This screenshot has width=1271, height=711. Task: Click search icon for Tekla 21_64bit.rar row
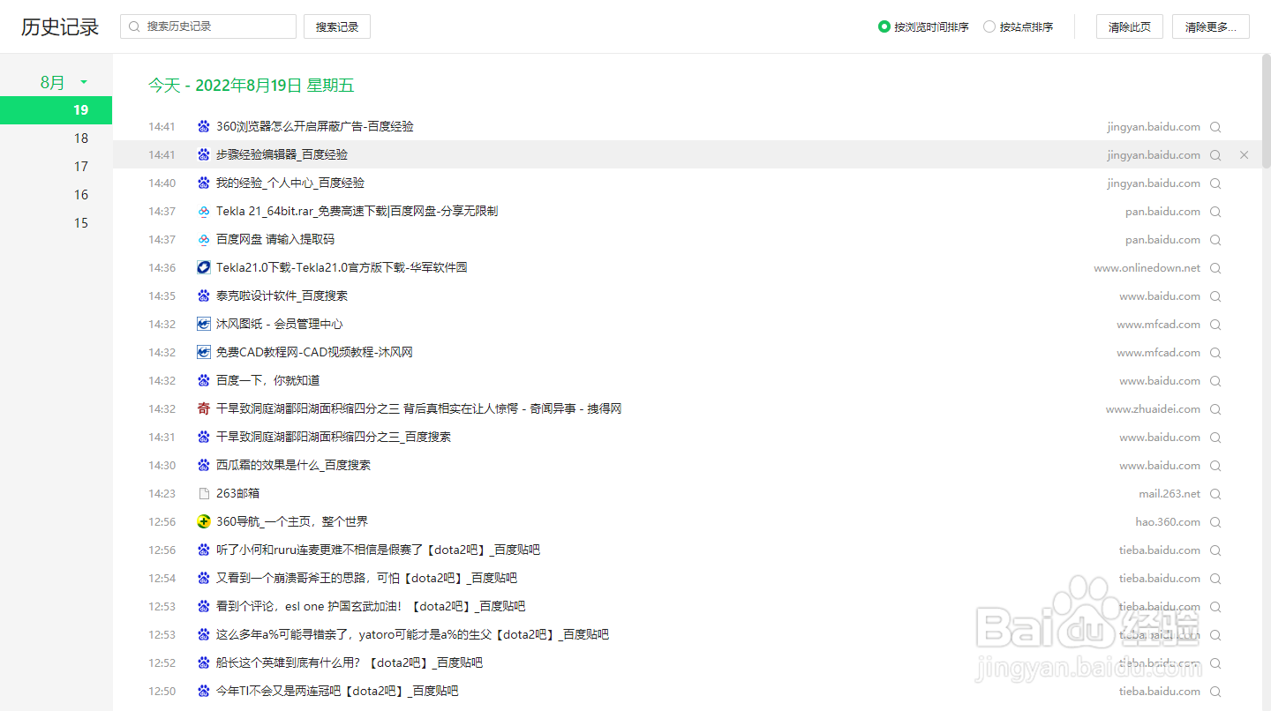point(1215,212)
